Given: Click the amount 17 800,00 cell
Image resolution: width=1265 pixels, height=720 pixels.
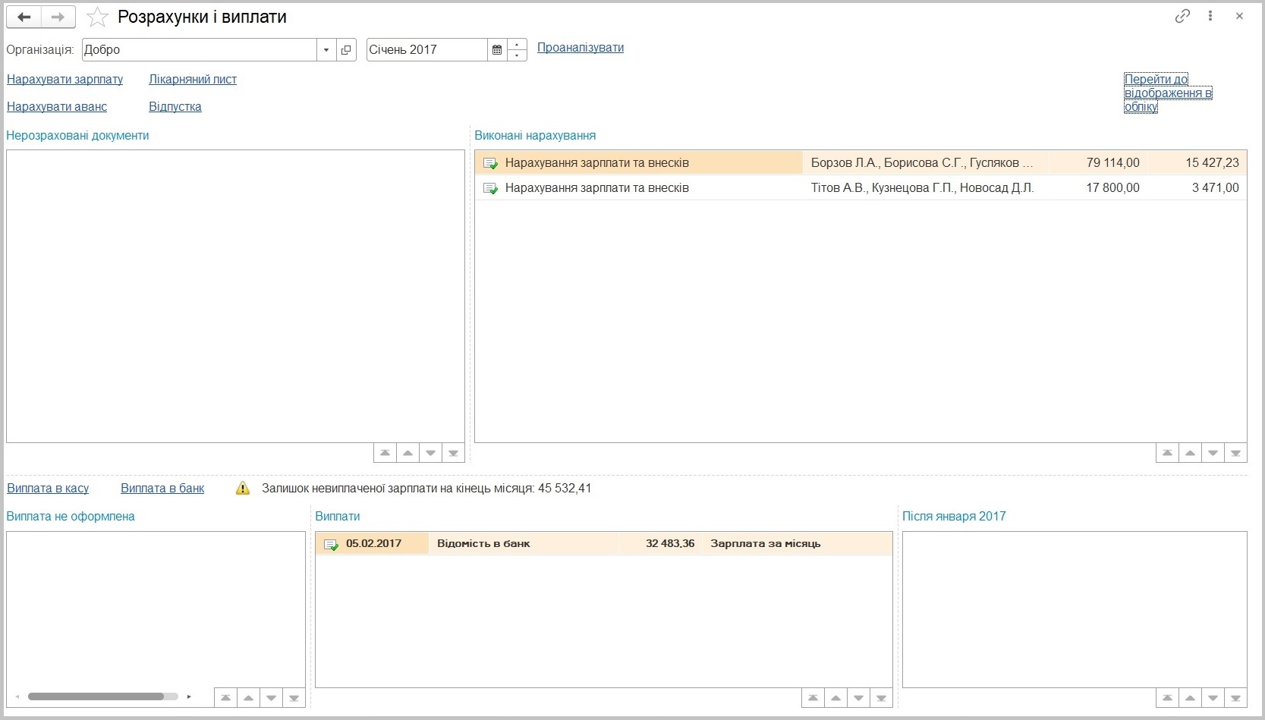Looking at the screenshot, I should point(1098,187).
